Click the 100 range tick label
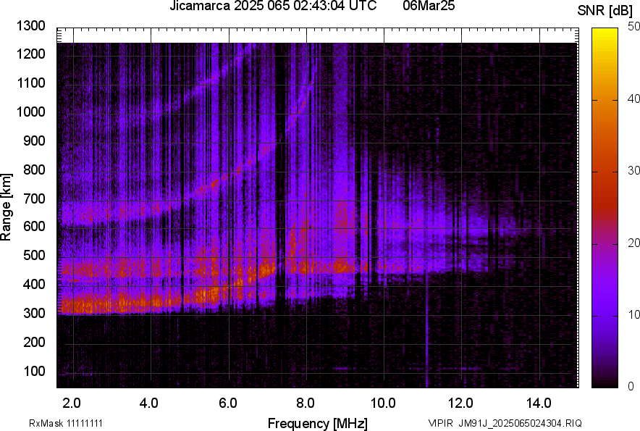This screenshot has width=640, height=431. 35,372
